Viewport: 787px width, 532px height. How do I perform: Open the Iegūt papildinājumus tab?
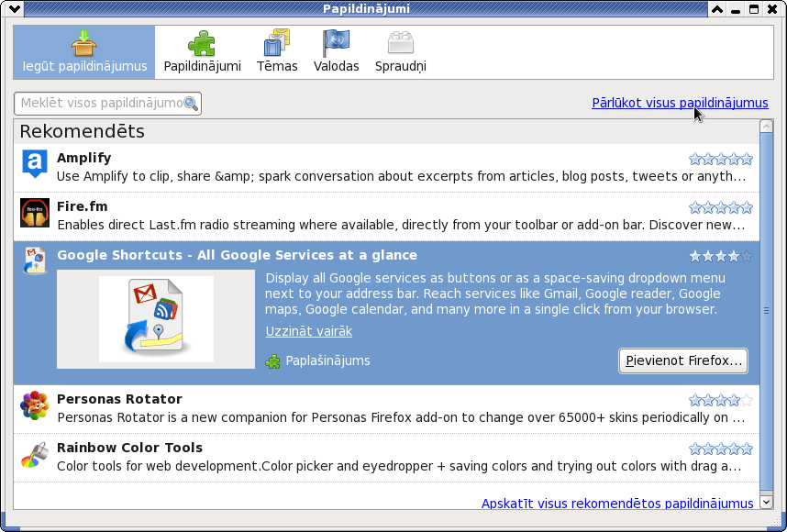[x=84, y=52]
